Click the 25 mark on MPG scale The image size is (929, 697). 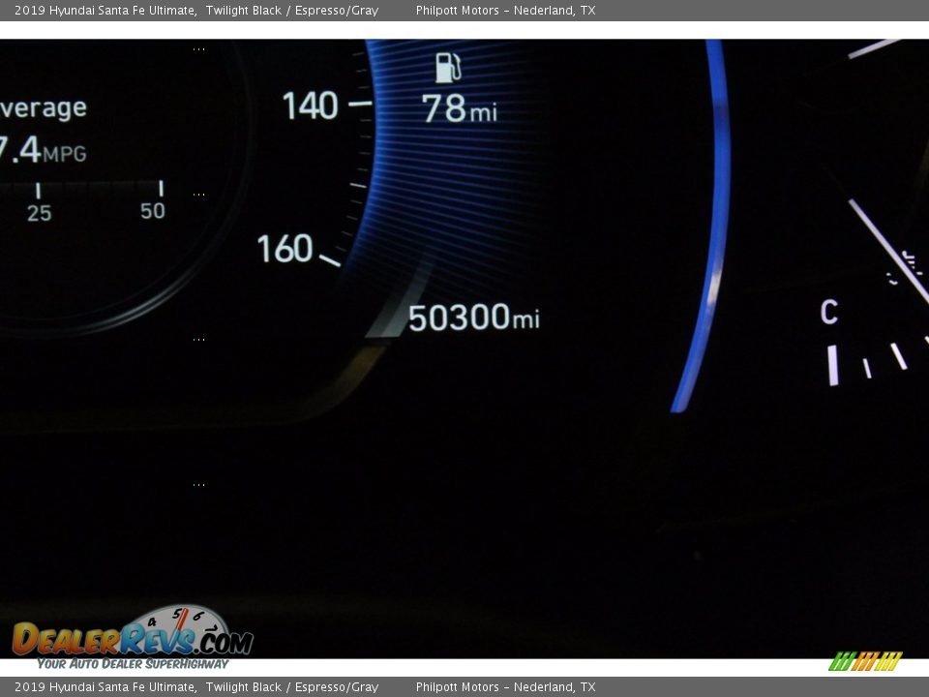tap(39, 213)
